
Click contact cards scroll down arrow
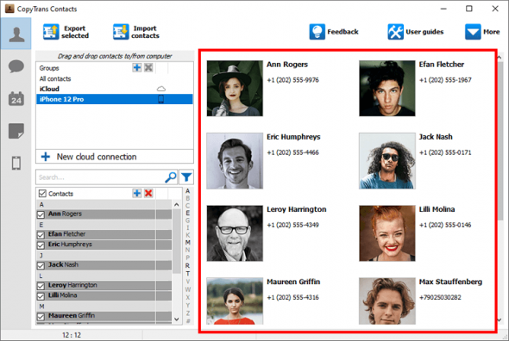click(500, 320)
